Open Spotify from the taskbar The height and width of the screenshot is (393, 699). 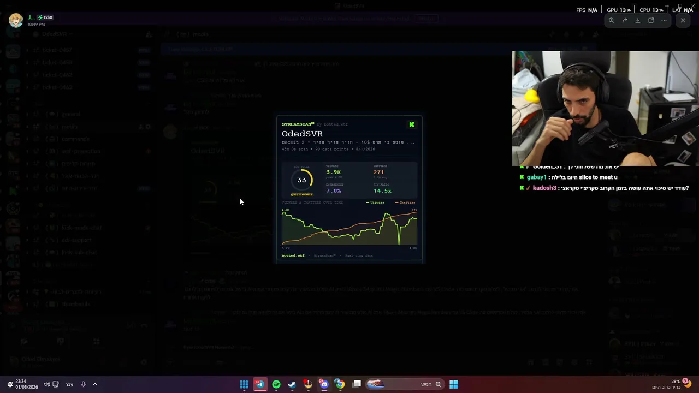pyautogui.click(x=276, y=384)
